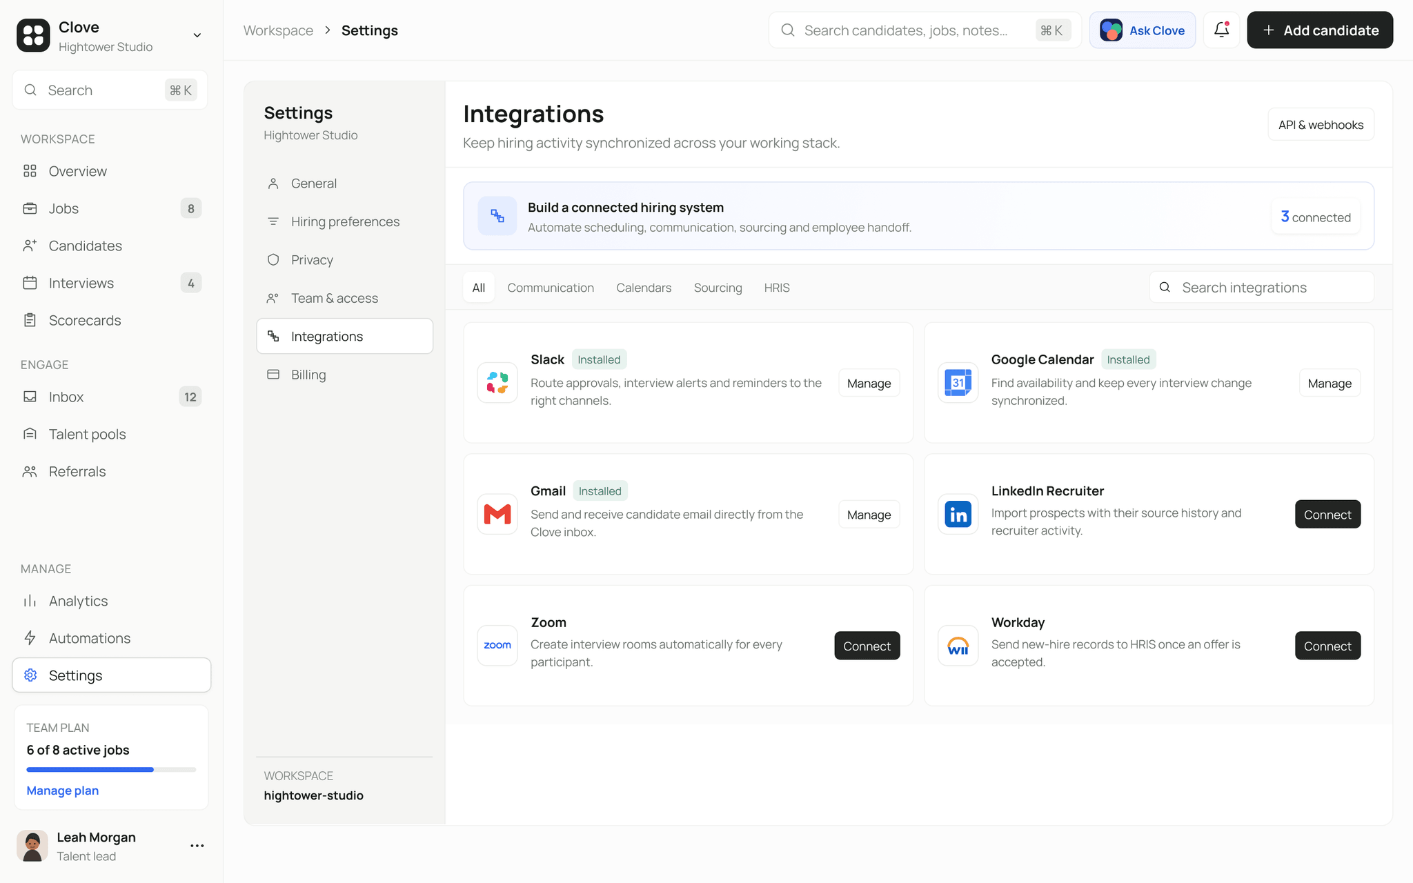Focus the Search candidates, jobs, notes field
The image size is (1413, 883).
[925, 30]
